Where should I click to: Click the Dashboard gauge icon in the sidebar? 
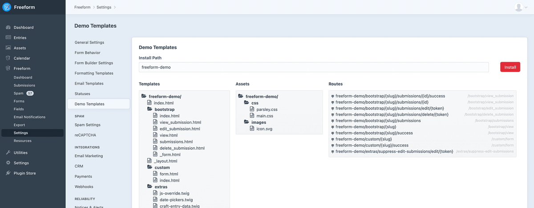(x=8, y=28)
